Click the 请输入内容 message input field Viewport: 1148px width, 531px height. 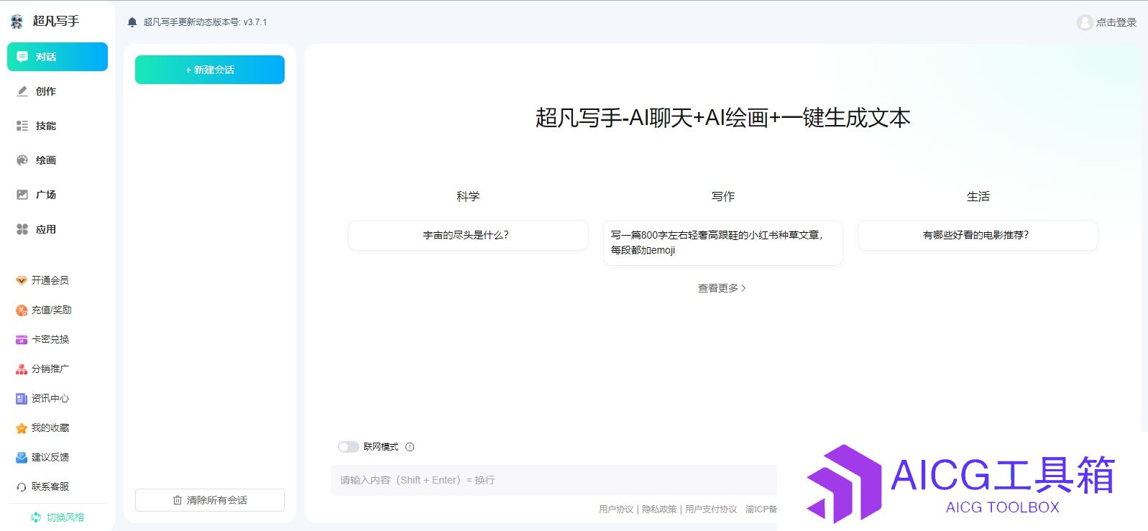(554, 480)
